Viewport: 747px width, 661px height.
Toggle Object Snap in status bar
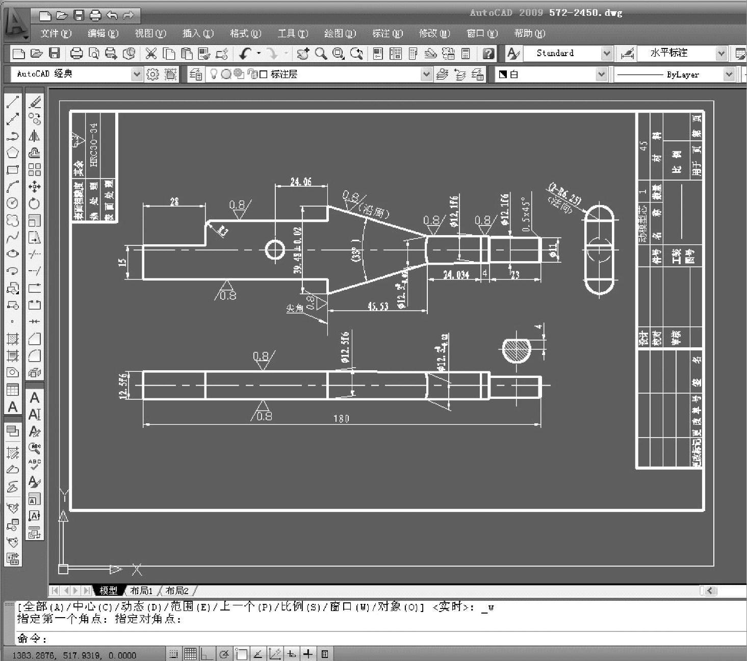tap(241, 654)
